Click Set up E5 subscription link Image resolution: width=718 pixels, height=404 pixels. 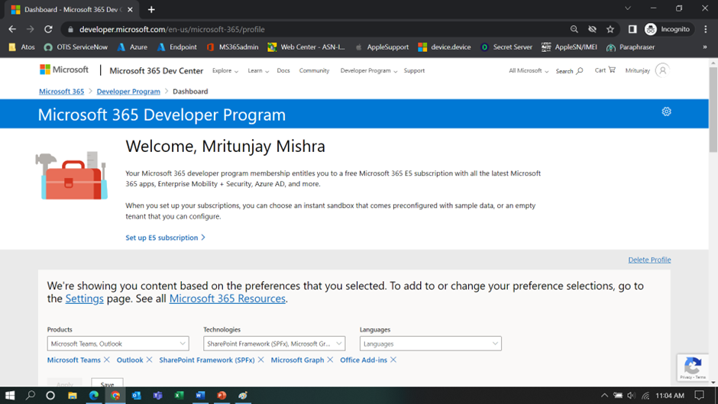pos(165,238)
